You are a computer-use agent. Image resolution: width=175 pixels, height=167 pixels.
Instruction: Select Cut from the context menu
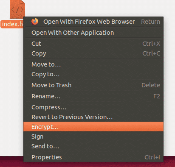pos(93,44)
